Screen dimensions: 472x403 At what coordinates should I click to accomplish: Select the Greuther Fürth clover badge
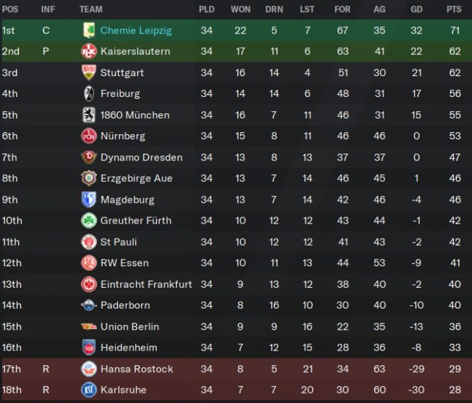point(89,220)
